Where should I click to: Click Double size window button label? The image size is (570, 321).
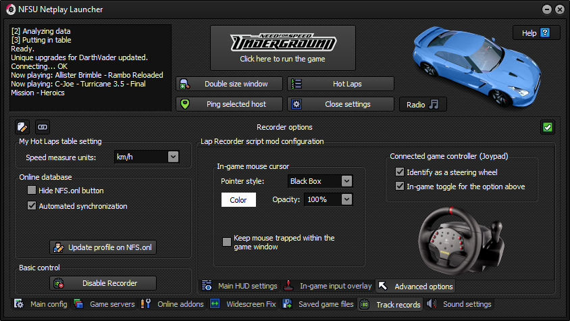(236, 84)
